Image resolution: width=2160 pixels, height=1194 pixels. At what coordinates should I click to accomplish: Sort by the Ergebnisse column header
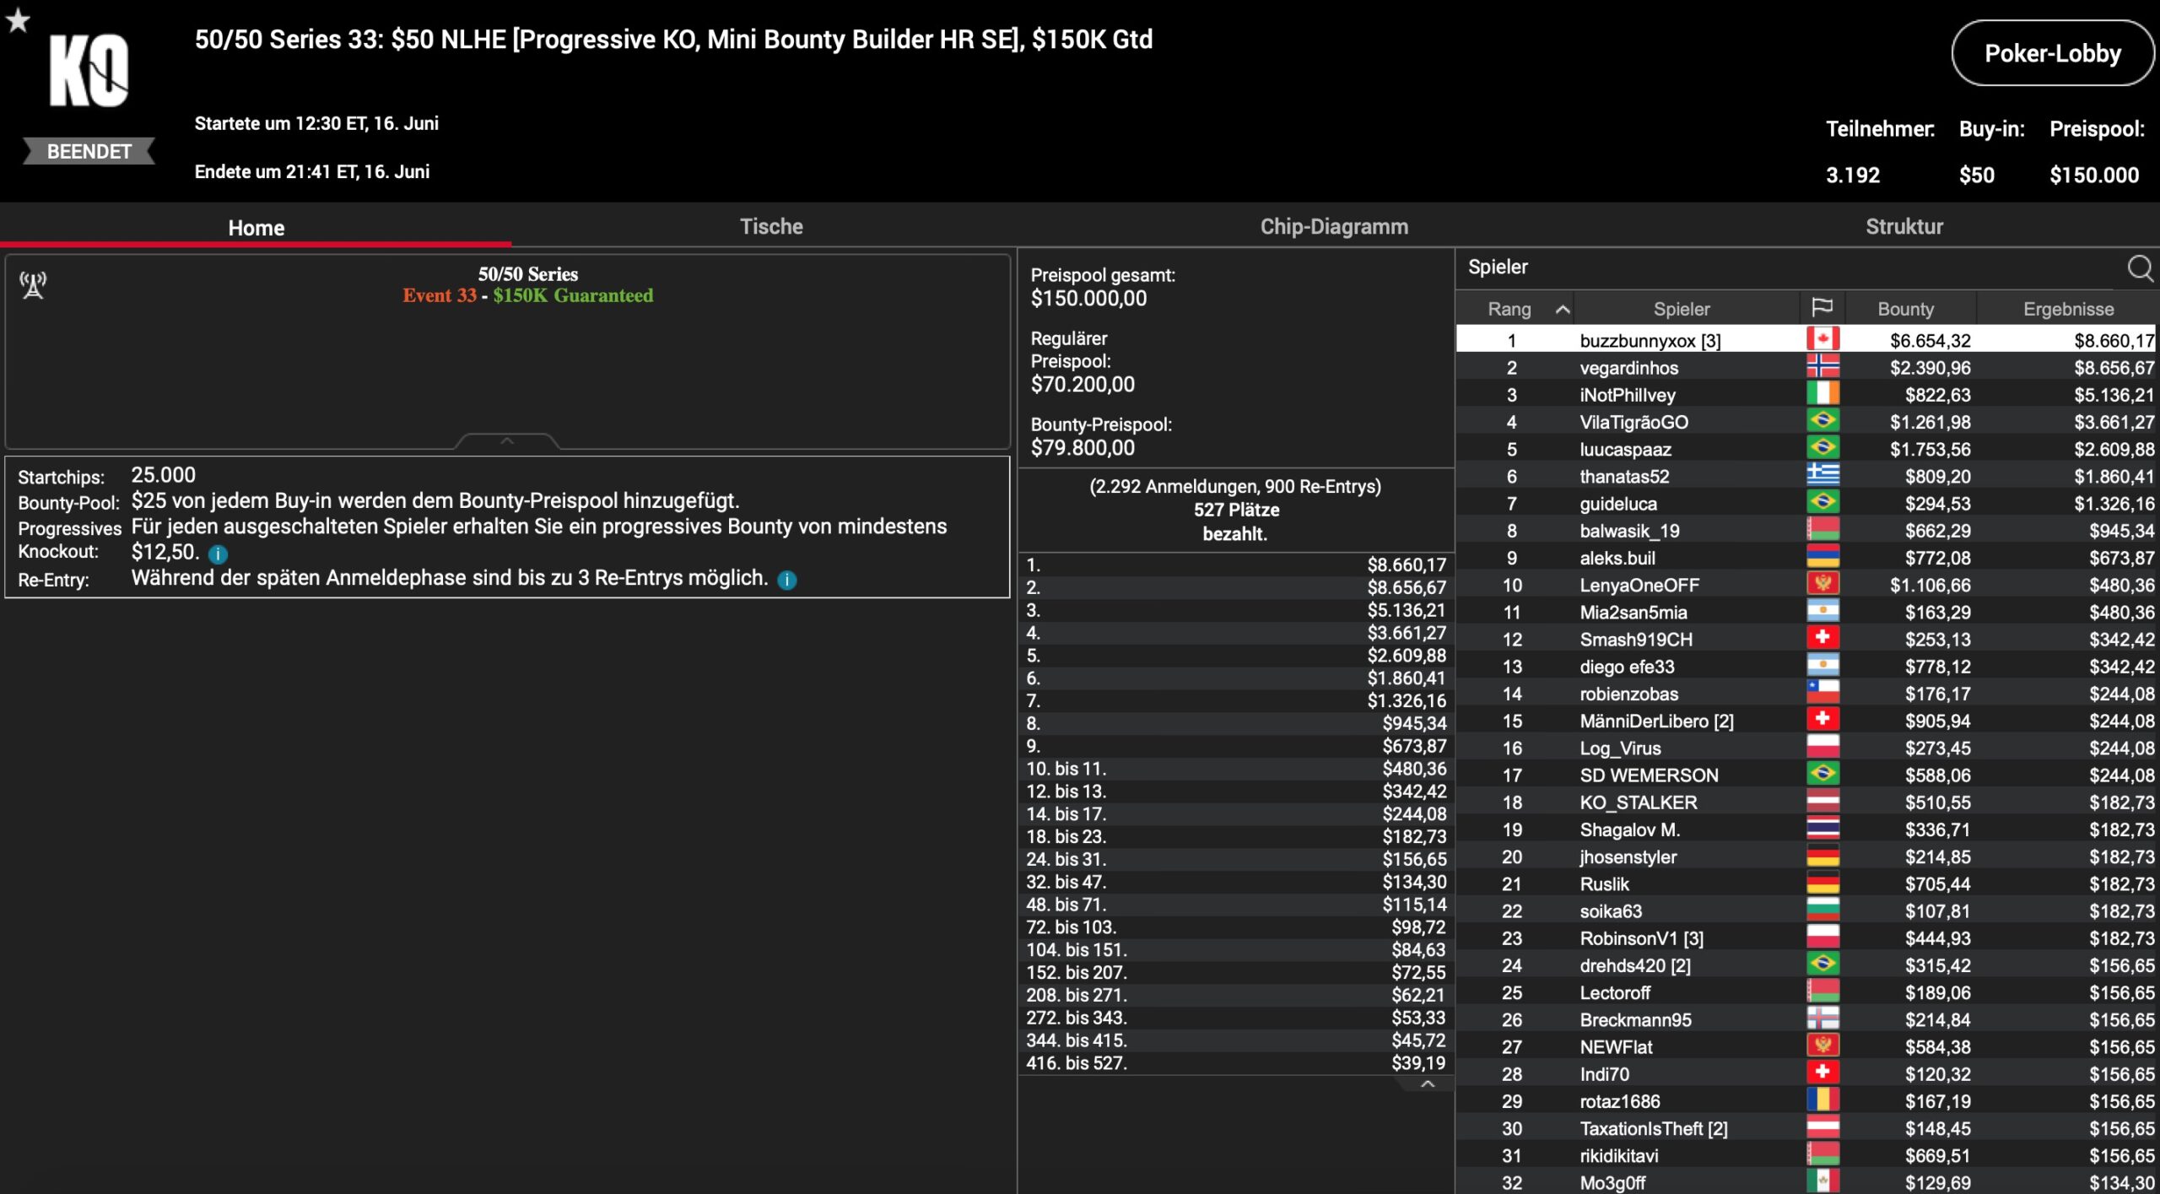[2067, 309]
